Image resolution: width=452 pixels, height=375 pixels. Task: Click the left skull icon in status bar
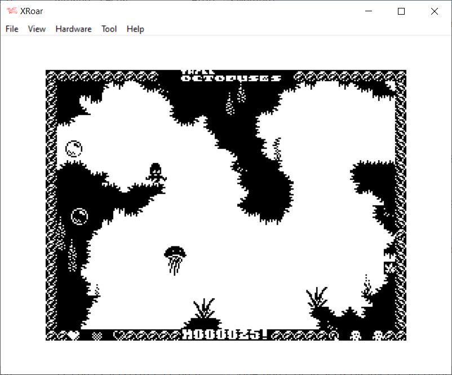click(355, 335)
